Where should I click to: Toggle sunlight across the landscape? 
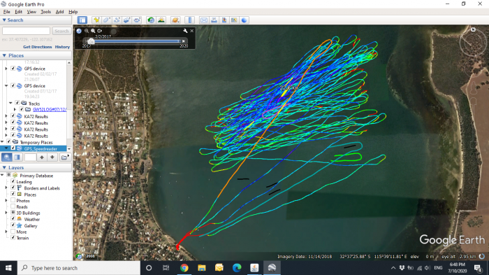point(161,20)
